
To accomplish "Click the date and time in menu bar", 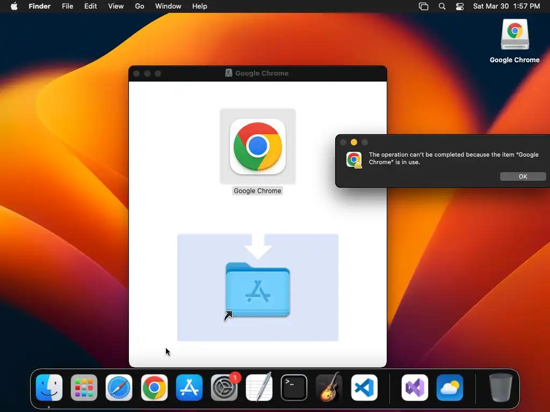I will [506, 6].
